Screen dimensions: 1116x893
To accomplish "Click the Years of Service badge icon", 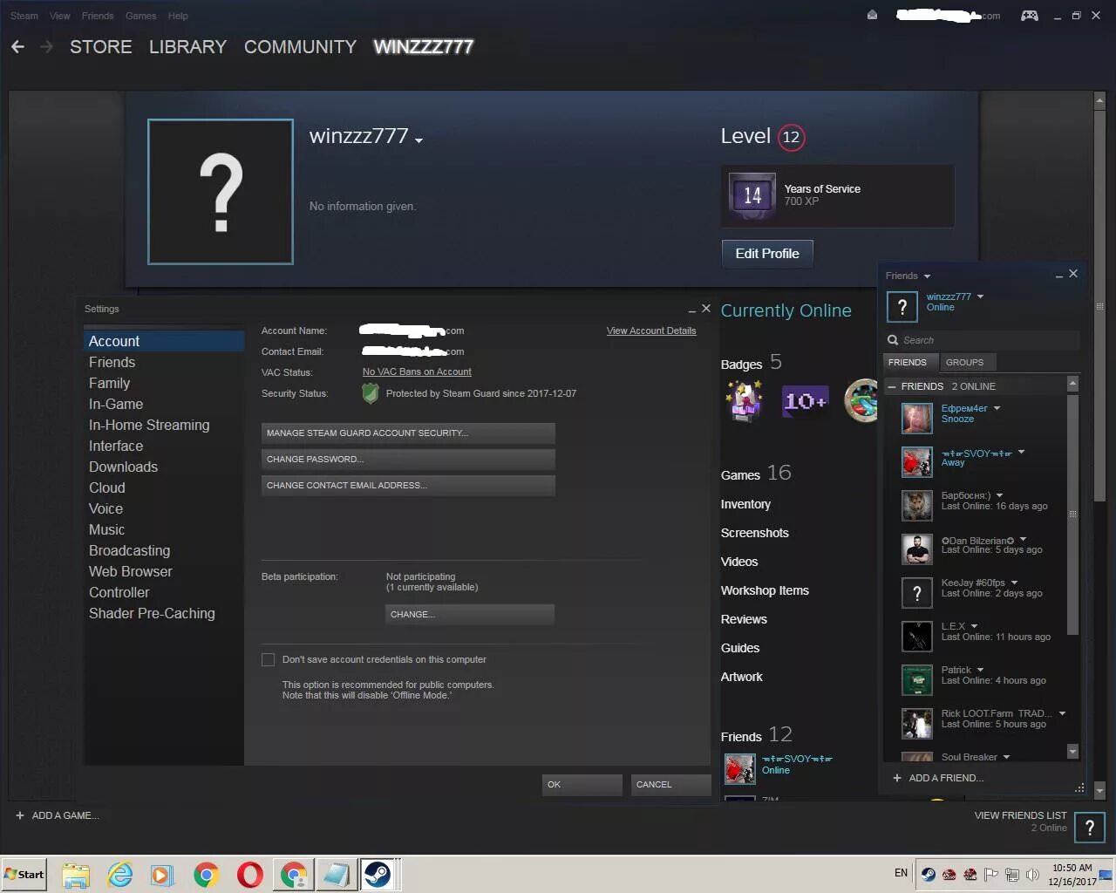I will click(x=752, y=195).
